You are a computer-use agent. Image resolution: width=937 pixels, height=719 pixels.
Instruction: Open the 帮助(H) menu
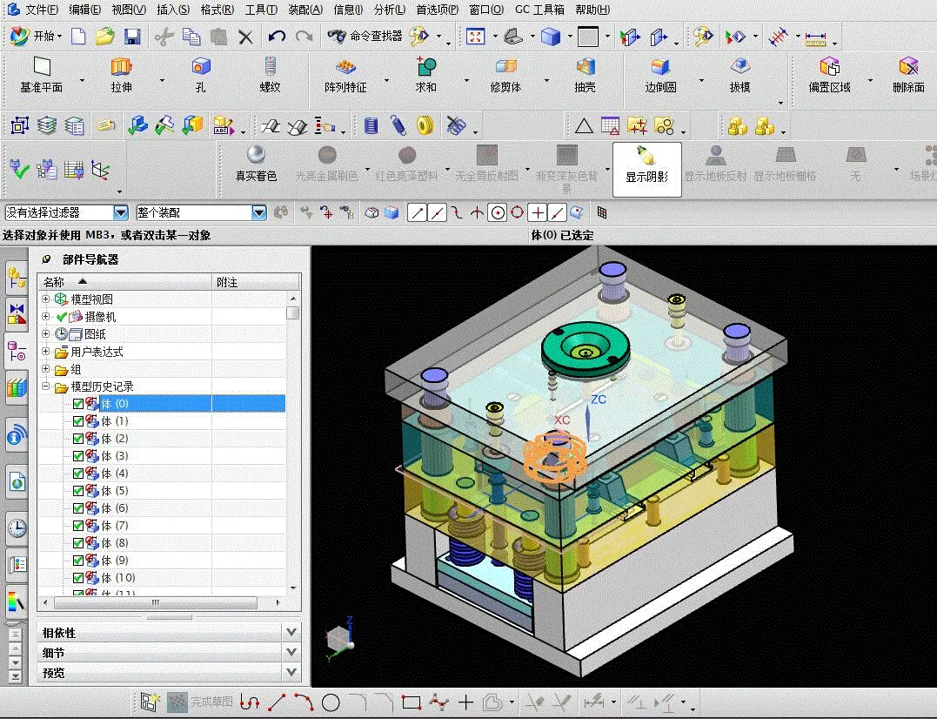(x=592, y=10)
